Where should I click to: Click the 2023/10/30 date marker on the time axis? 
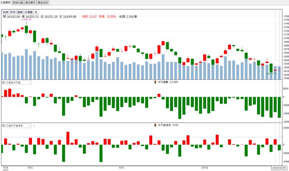coord(279,168)
